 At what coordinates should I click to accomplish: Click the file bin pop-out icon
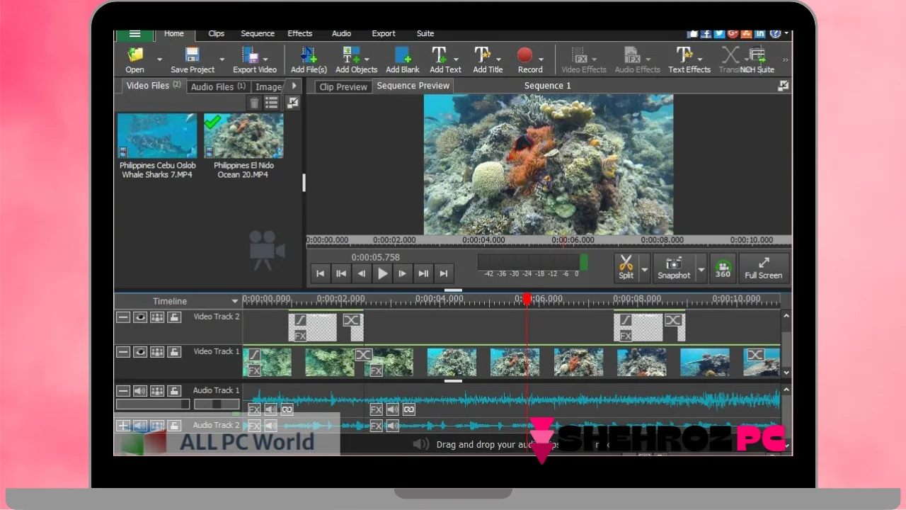293,103
